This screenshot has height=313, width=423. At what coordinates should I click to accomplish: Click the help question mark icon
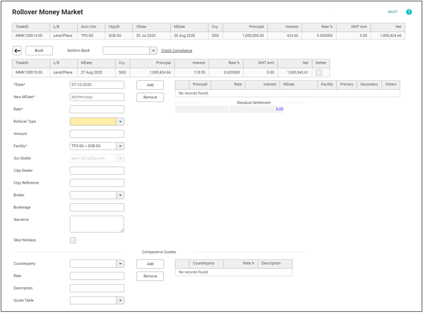pyautogui.click(x=409, y=12)
